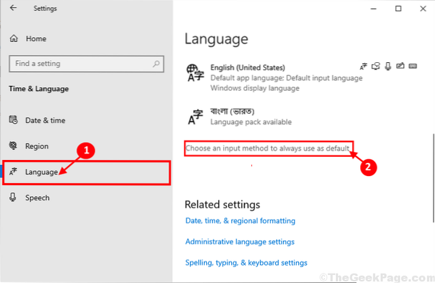Click the Bangla language icon
This screenshot has height=283, width=435.
(x=196, y=116)
